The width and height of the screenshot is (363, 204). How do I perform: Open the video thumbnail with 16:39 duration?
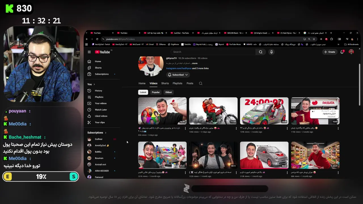(x=162, y=111)
